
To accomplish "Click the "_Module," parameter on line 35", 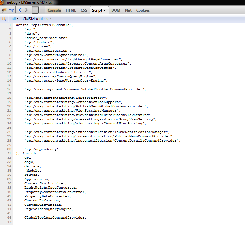I will coord(33,171).
